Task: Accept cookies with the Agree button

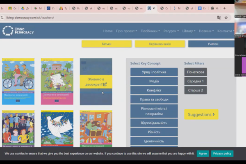Action: coord(203,153)
